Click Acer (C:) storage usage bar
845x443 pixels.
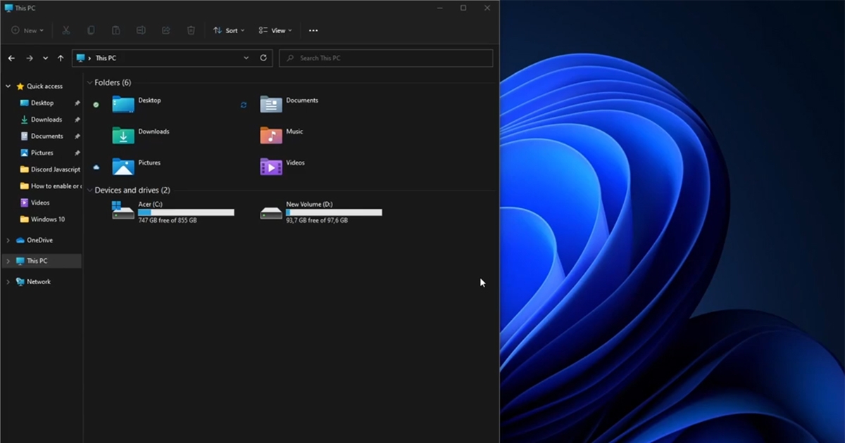pos(186,212)
